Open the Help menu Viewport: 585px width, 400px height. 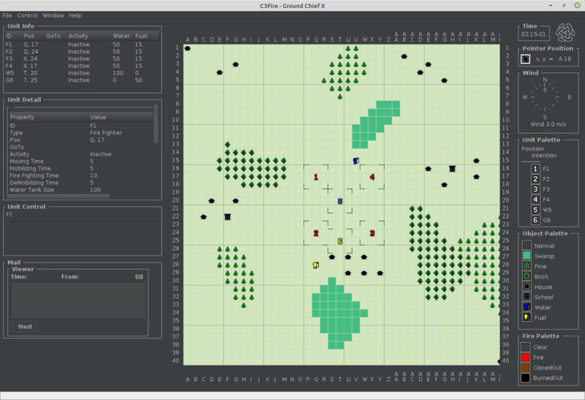(x=75, y=15)
